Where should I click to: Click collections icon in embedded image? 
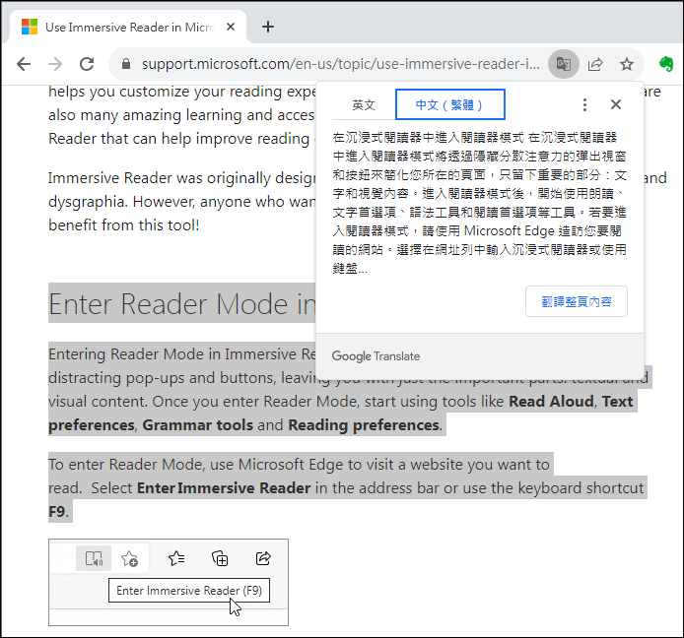pyautogui.click(x=220, y=558)
